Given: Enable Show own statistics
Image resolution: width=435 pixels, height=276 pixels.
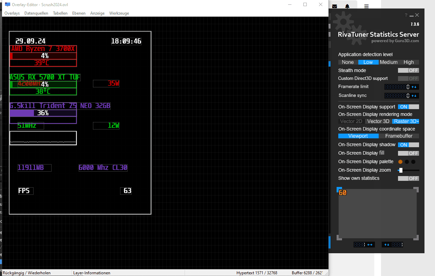Looking at the screenshot, I should click(409, 178).
